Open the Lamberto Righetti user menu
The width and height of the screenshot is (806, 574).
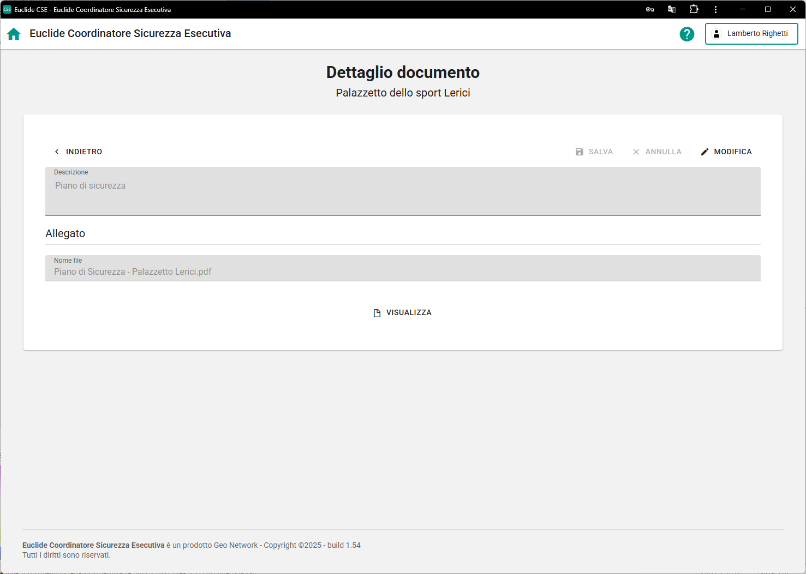coord(751,34)
